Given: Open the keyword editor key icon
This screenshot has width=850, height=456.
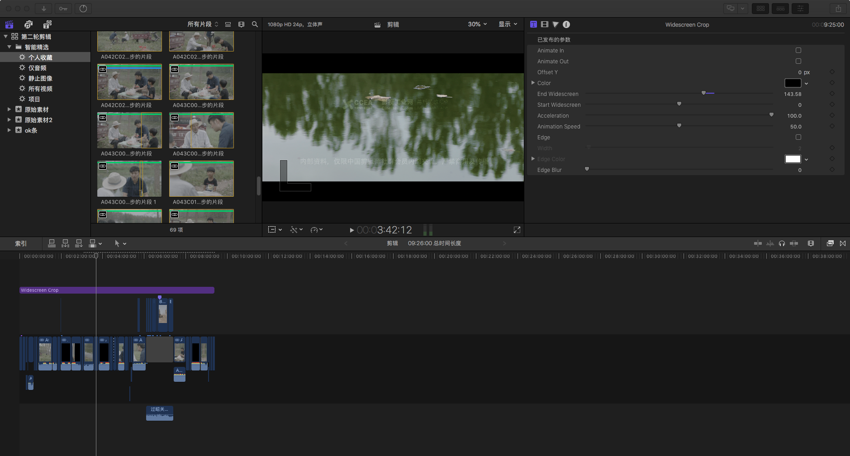Looking at the screenshot, I should pyautogui.click(x=63, y=9).
